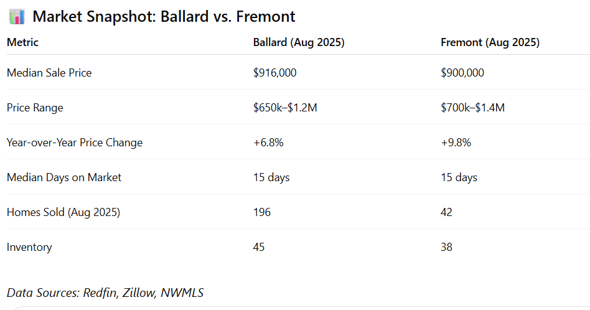
Task: Click the "Market Snapshot: Ballard vs. Fremont" heading
Action: coord(164,16)
